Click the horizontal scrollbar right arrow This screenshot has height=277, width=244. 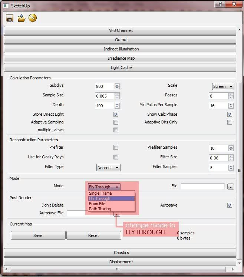(233, 270)
